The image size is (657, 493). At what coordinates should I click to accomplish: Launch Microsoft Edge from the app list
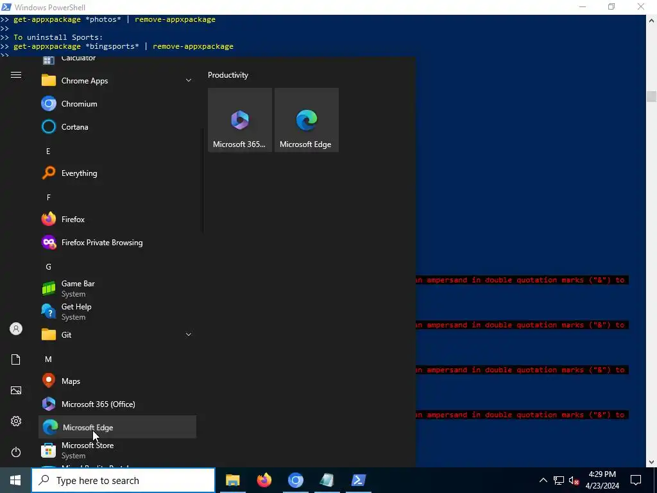pos(117,427)
